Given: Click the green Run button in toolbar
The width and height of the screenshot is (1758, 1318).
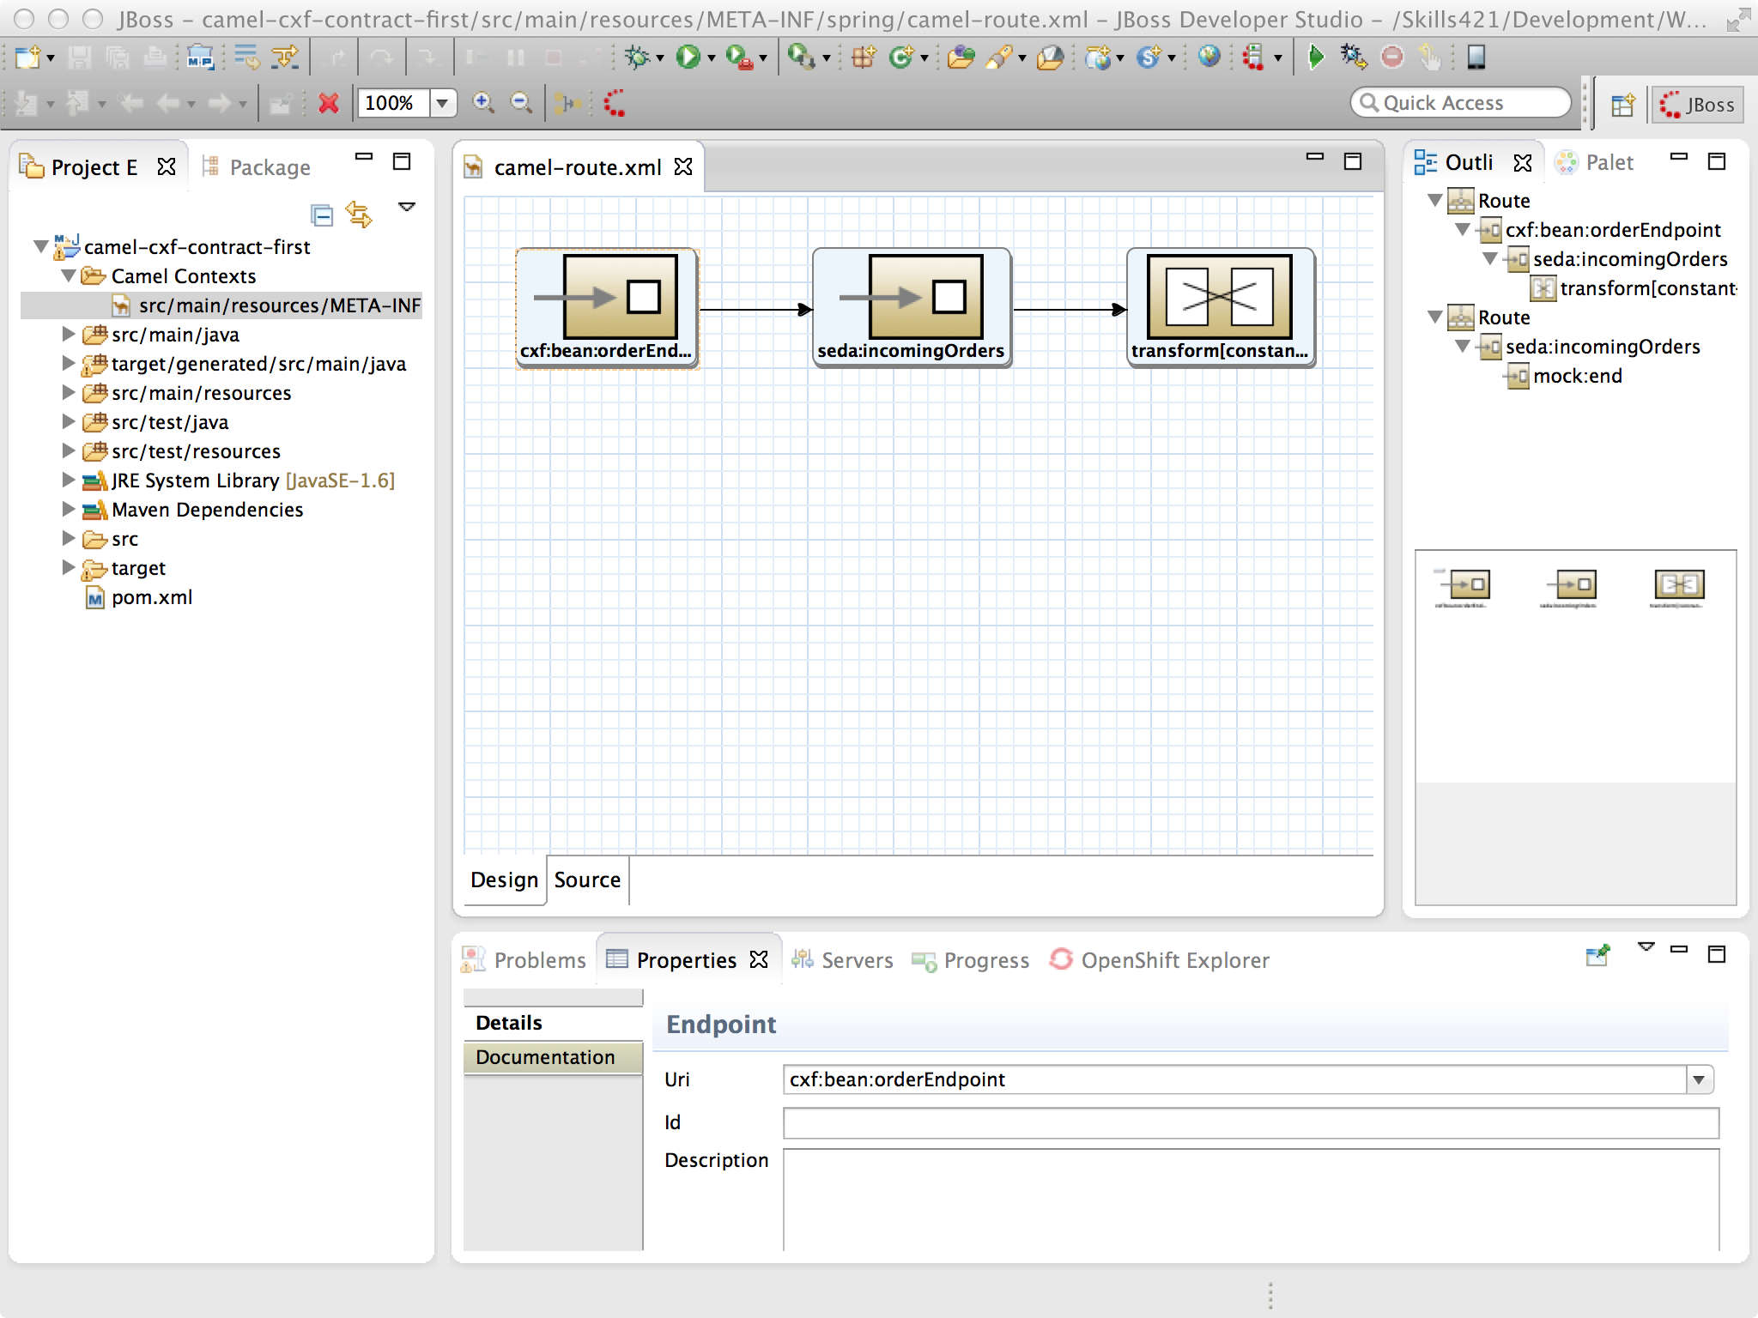Looking at the screenshot, I should coord(687,57).
